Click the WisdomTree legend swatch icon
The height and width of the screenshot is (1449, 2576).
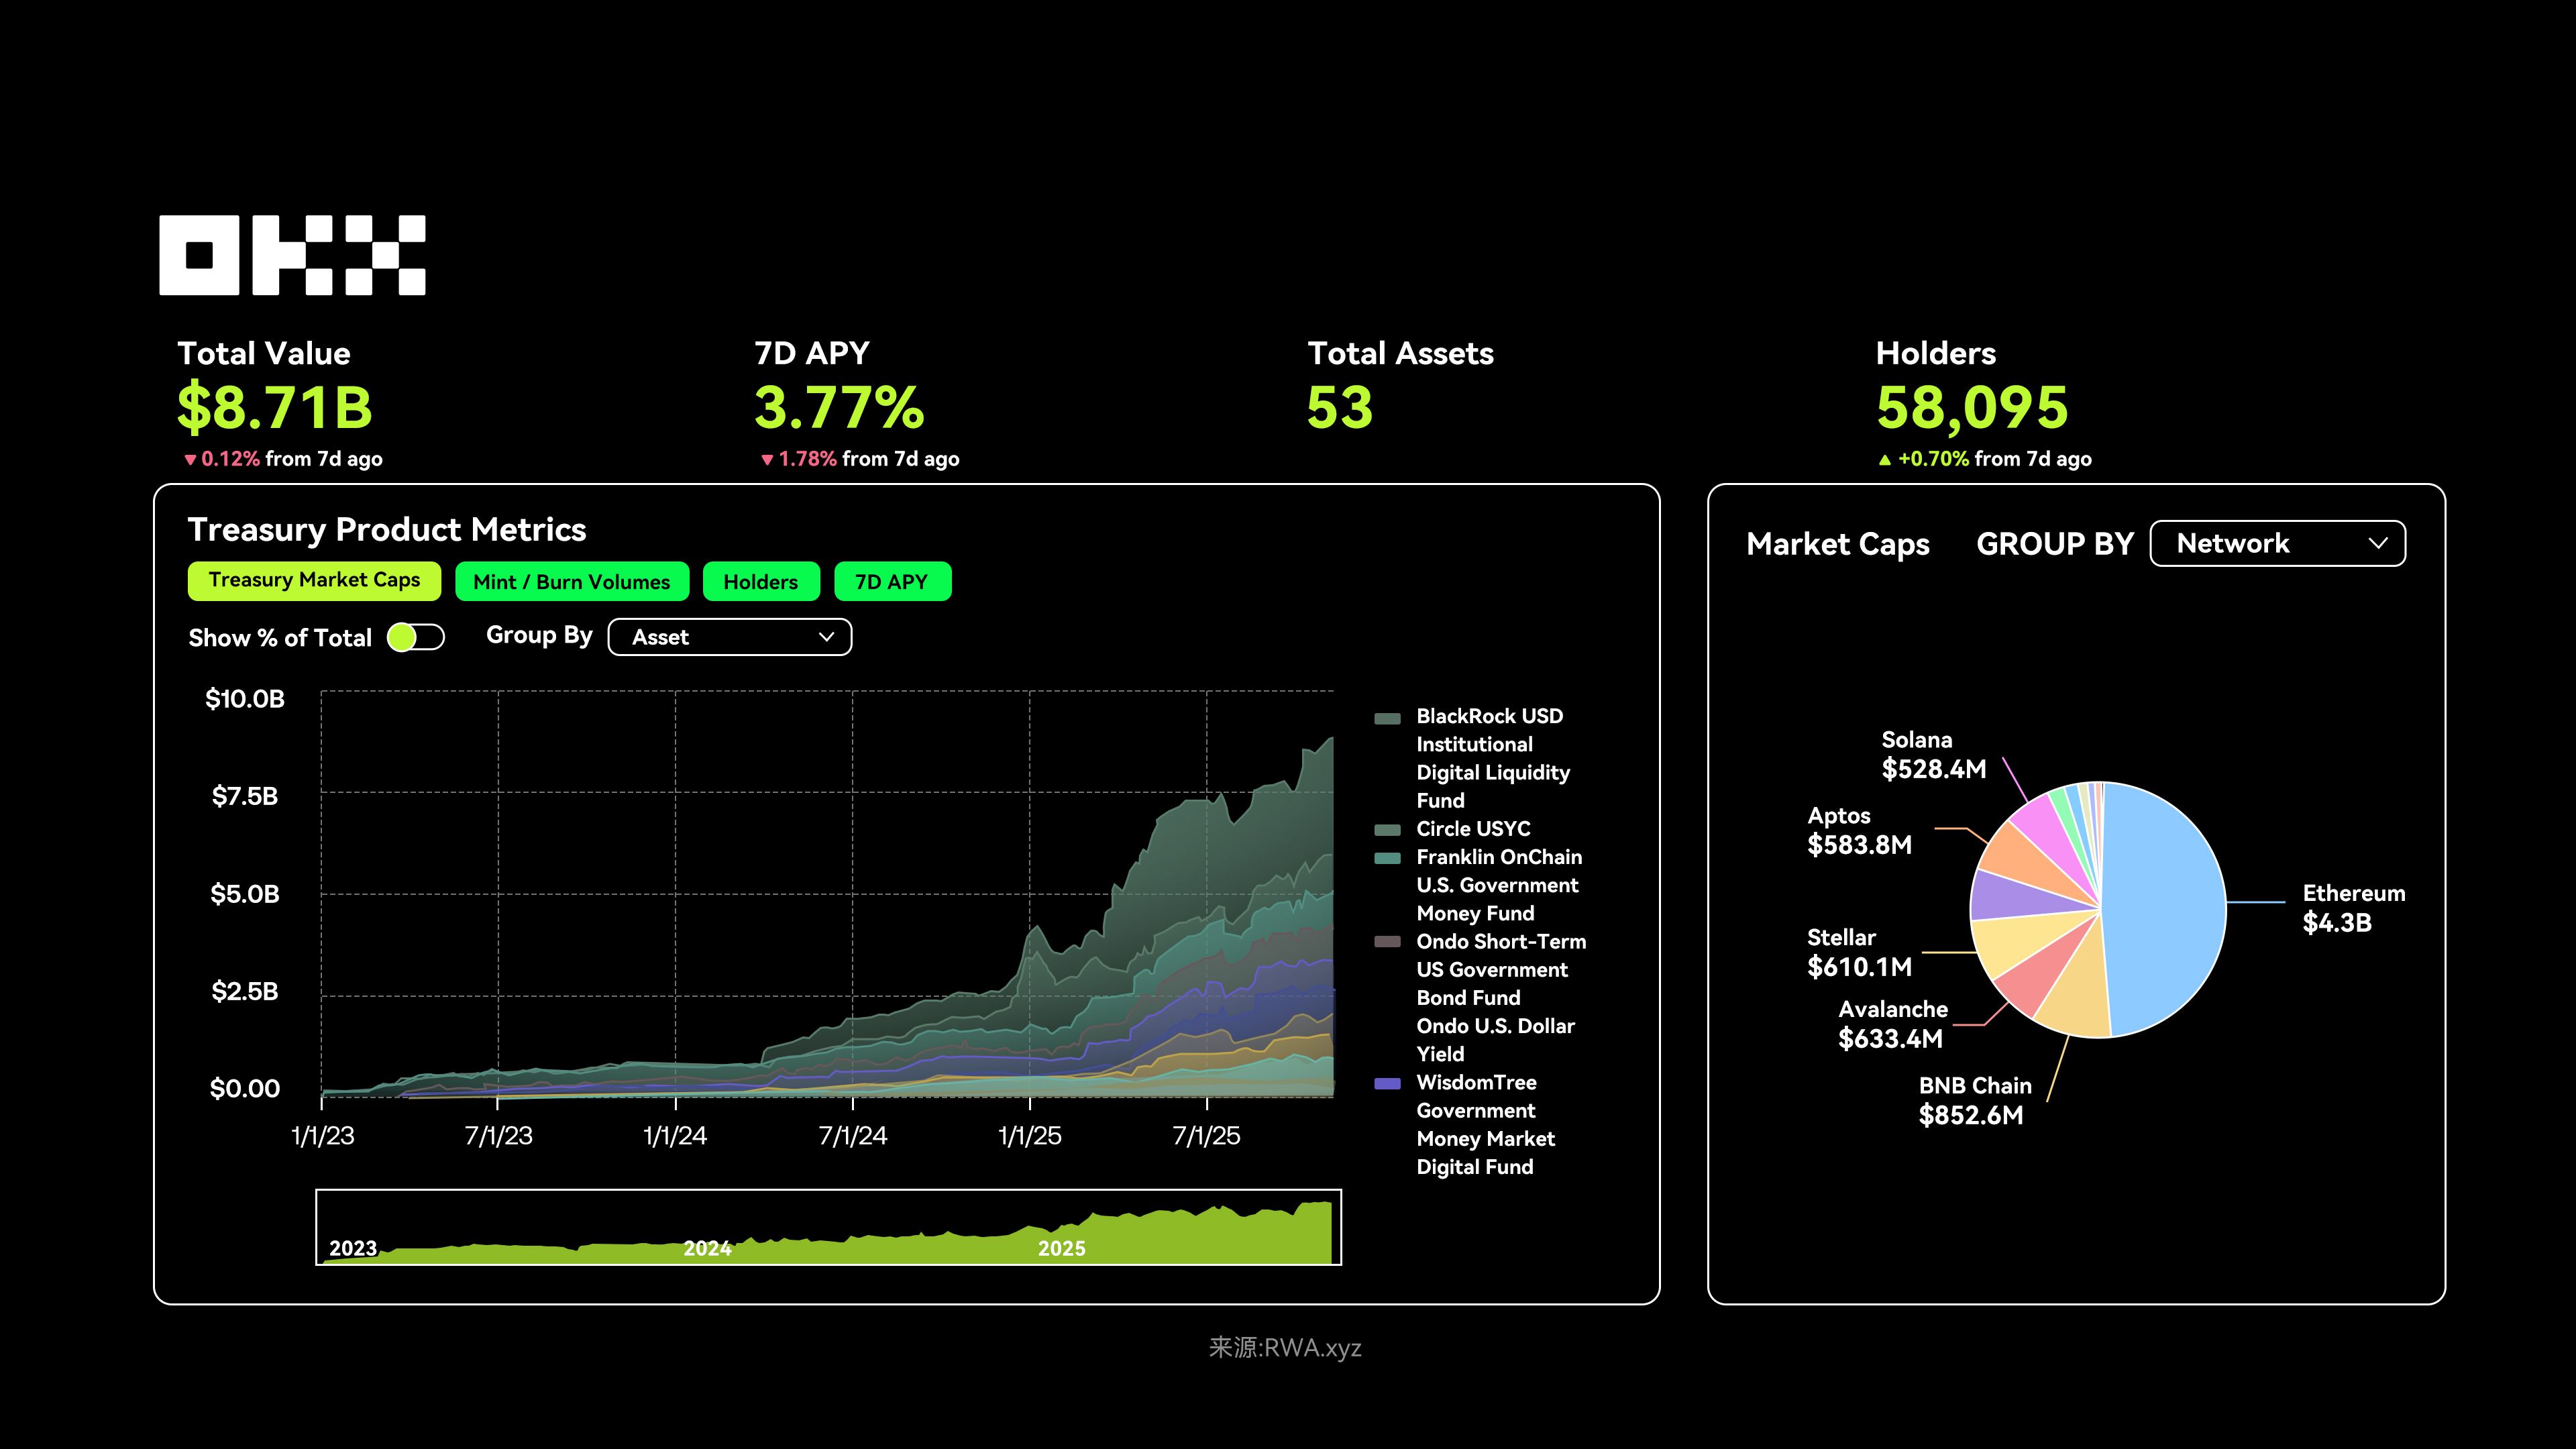click(1387, 1083)
